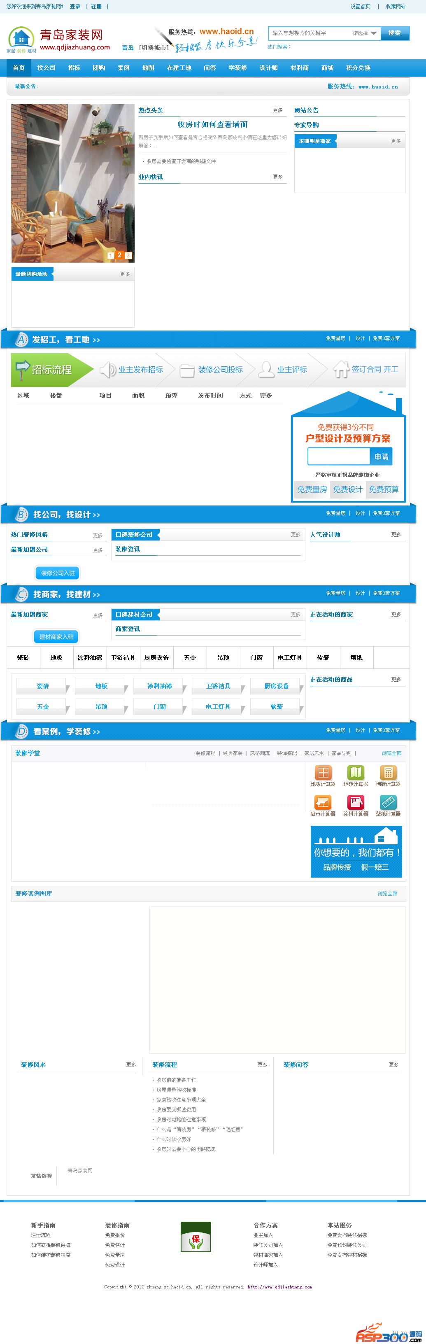Viewport: 426px width, 1344px height.
Task: Select the 涂料油漆 tab in category bar
Action: tap(90, 657)
